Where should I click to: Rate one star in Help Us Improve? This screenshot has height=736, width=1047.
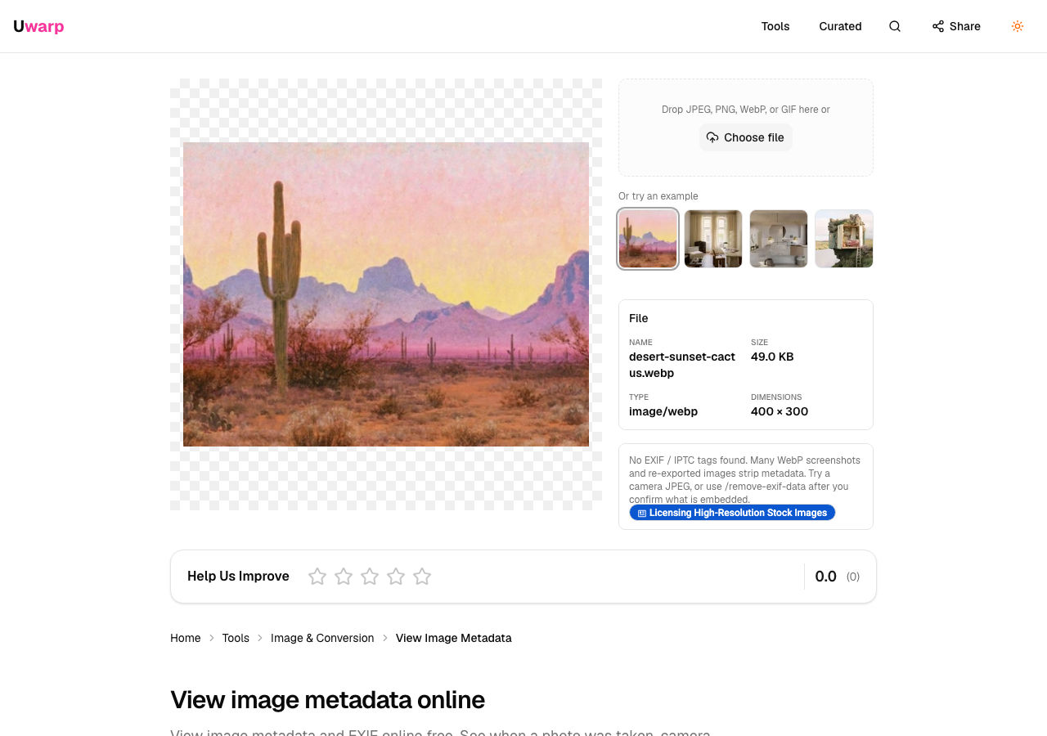(x=317, y=577)
